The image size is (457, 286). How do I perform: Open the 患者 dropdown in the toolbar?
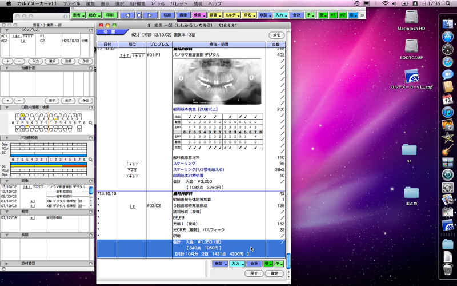[78, 15]
